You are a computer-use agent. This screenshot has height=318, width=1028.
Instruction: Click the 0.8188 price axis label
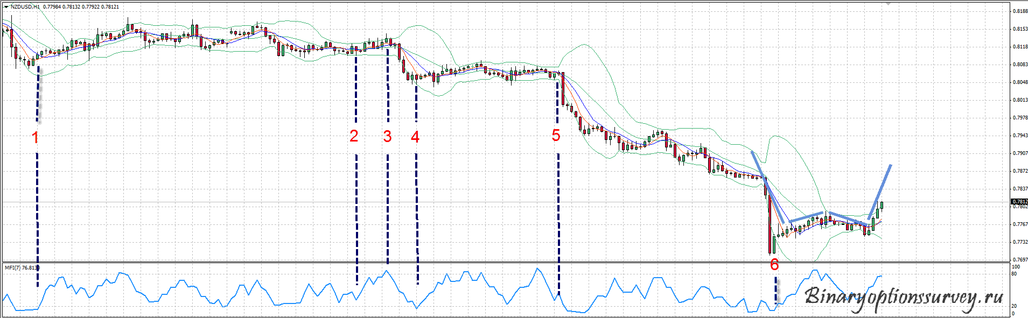pos(1020,11)
